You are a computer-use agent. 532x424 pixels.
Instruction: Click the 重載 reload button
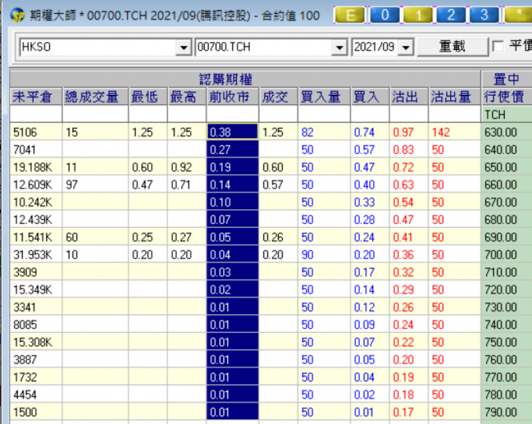452,47
